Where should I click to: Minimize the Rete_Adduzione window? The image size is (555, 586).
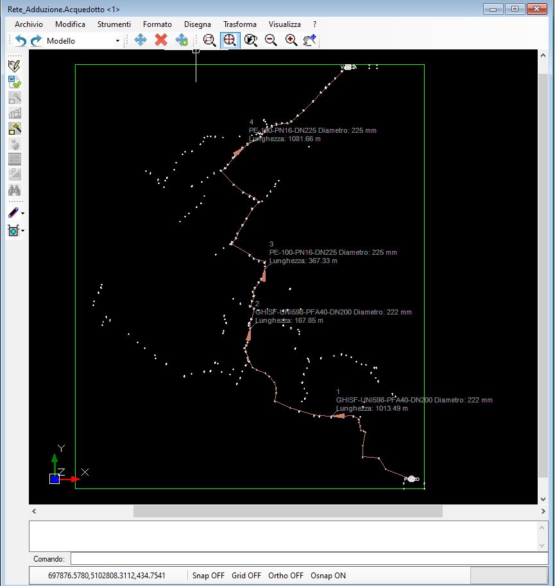(x=493, y=8)
